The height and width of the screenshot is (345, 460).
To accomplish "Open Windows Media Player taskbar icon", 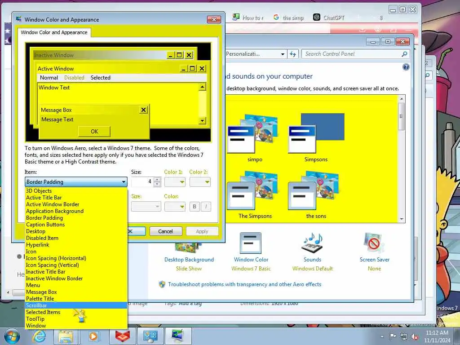I will (x=93, y=336).
